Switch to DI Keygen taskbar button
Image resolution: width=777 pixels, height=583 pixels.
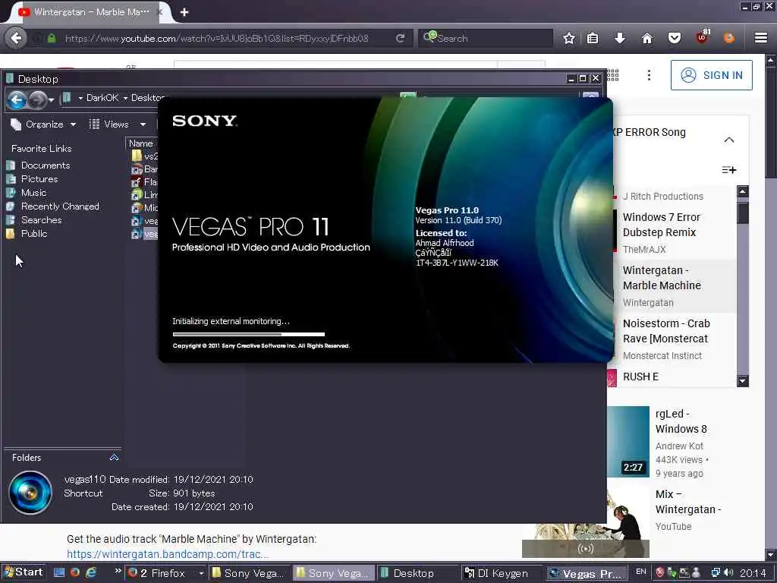[502, 573]
